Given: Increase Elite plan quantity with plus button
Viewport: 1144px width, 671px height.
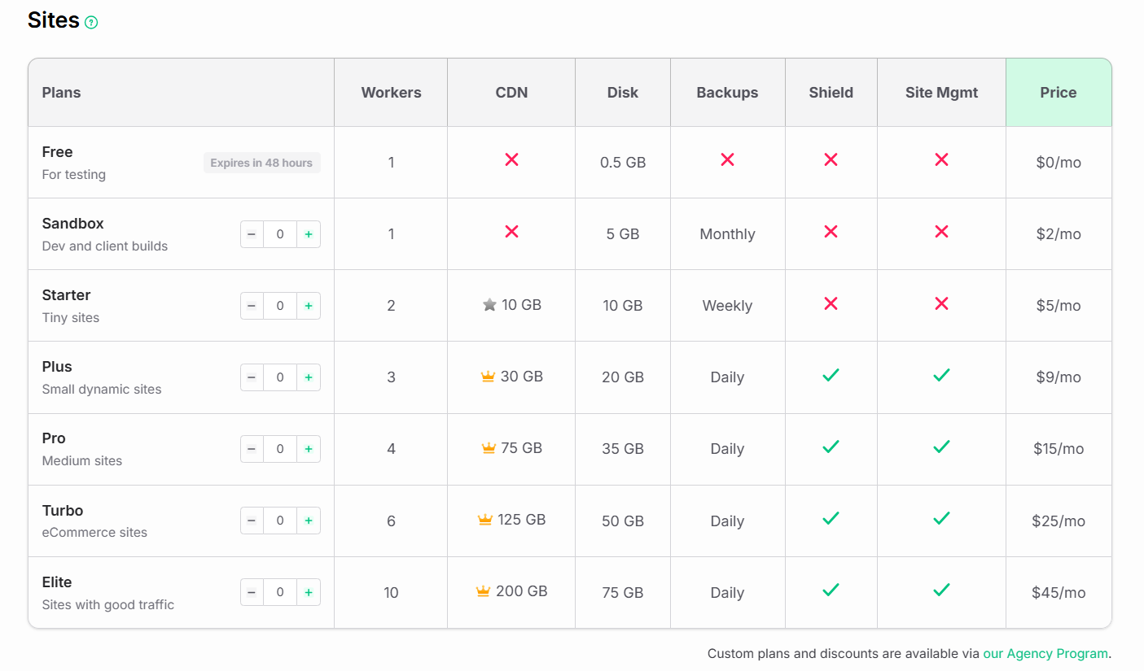Looking at the screenshot, I should point(309,592).
